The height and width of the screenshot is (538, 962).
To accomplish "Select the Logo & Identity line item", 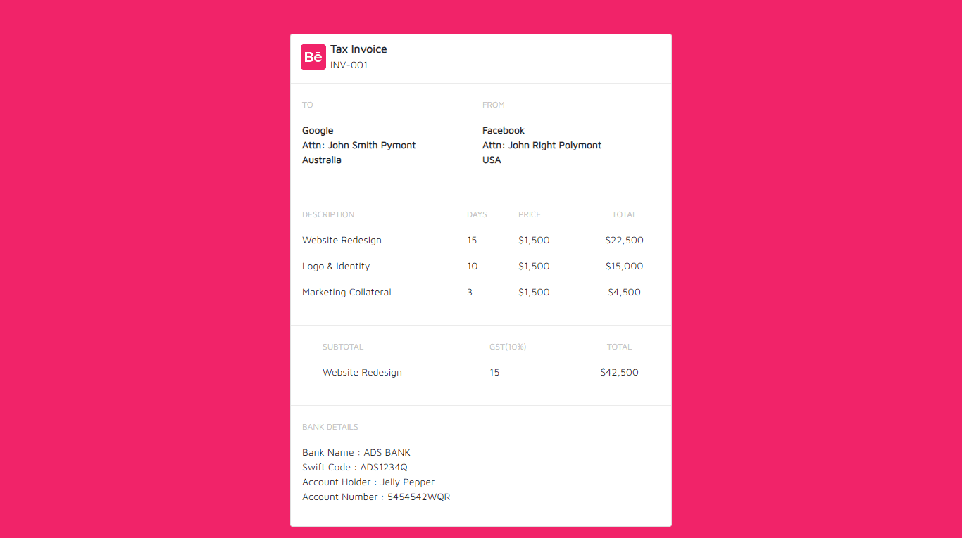I will [x=336, y=266].
